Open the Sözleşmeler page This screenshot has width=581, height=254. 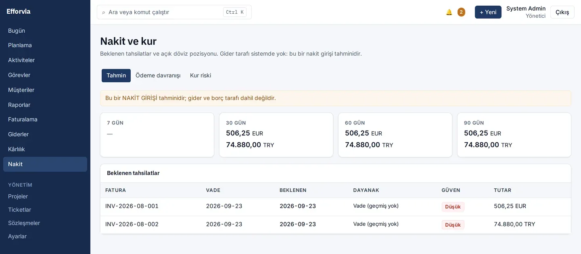(45, 223)
